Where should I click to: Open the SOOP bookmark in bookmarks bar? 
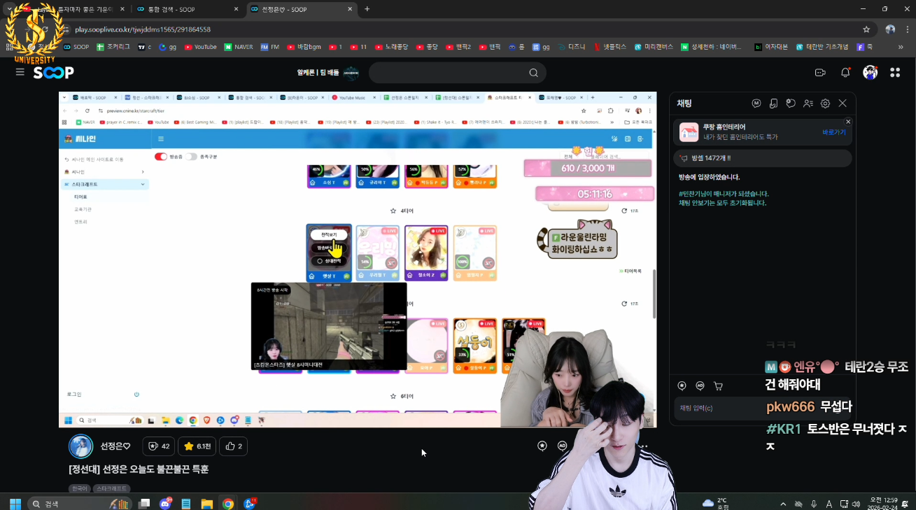76,47
